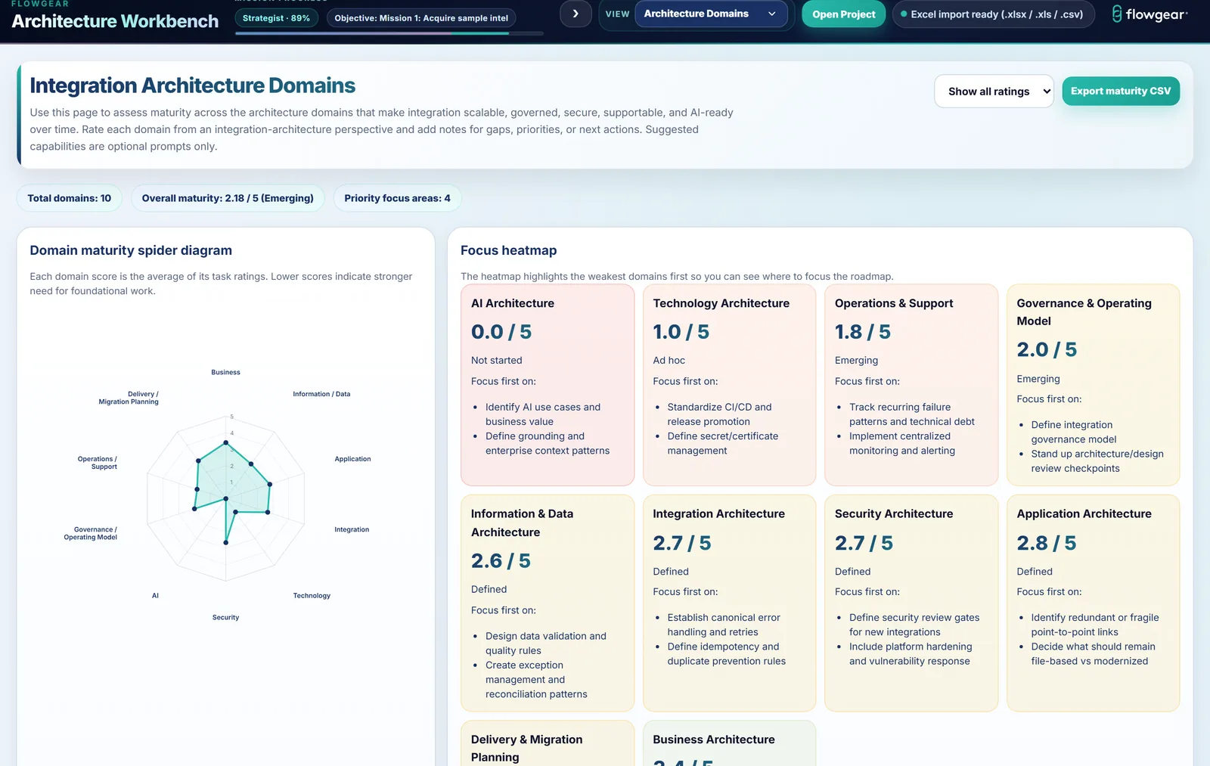The width and height of the screenshot is (1210, 766).
Task: Select Delivery & Migration Planning card title
Action: click(527, 748)
